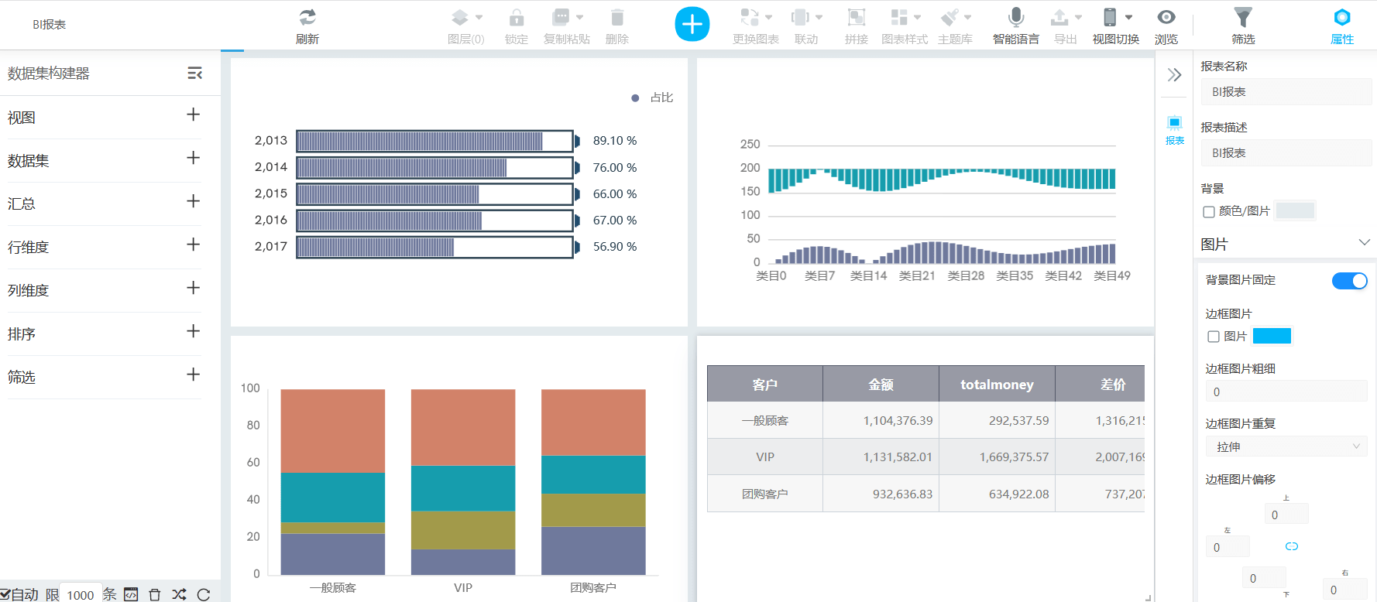This screenshot has height=602, width=1377.
Task: Click the trash icon in the bottom bar
Action: click(155, 594)
